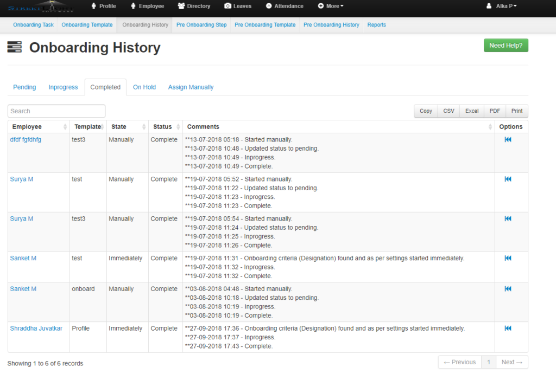This screenshot has height=374, width=556.
Task: Click the rewind icon on Shraddha Juvatkar's row
Action: click(x=508, y=328)
